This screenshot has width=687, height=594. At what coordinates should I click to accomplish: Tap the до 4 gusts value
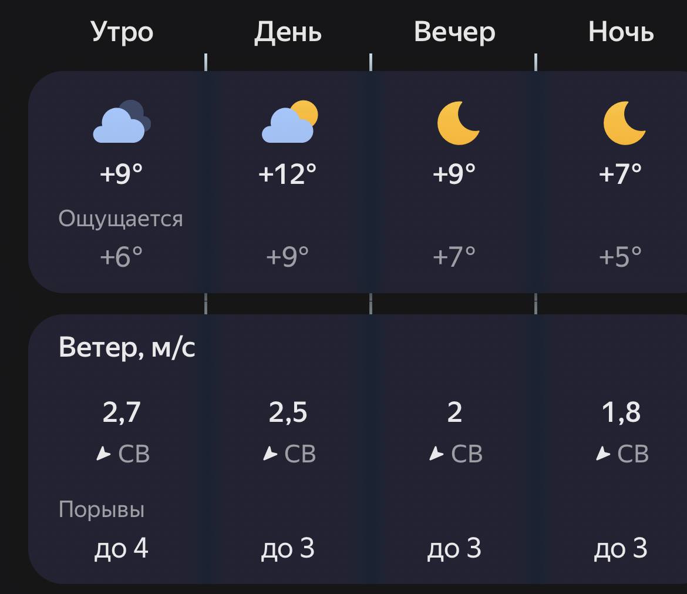pos(122,549)
